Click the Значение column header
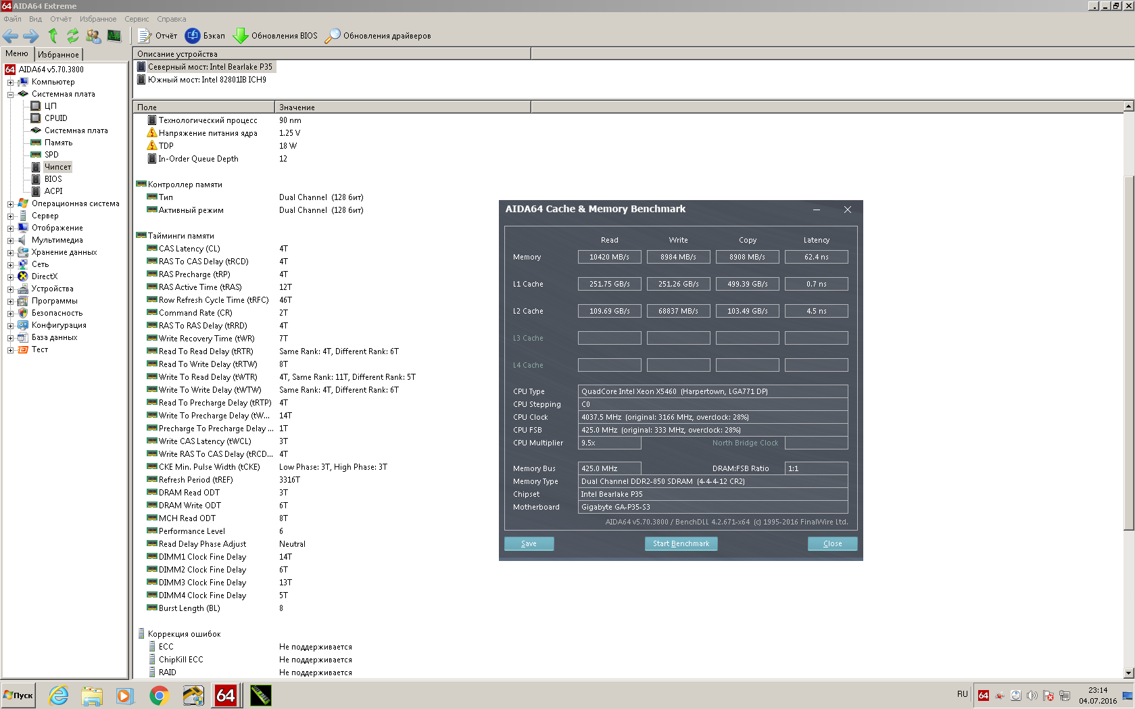This screenshot has width=1135, height=709. pos(403,107)
